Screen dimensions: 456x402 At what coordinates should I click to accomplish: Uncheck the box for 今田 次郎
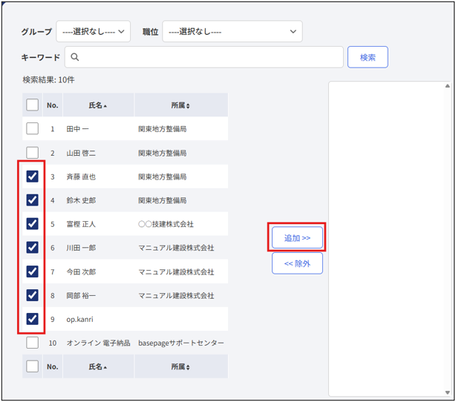(32, 271)
